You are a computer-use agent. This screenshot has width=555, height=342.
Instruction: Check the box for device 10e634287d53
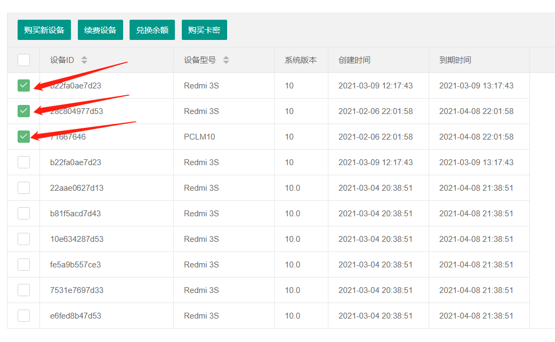click(x=23, y=239)
